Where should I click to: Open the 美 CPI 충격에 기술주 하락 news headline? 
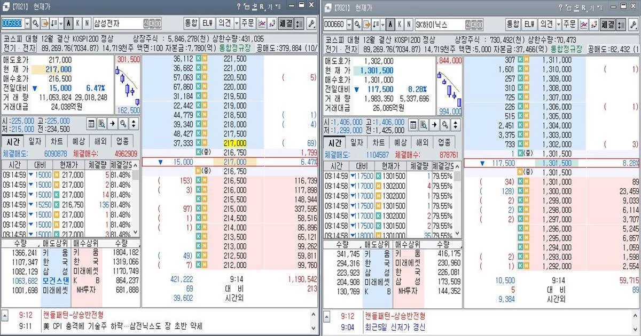coord(122,326)
